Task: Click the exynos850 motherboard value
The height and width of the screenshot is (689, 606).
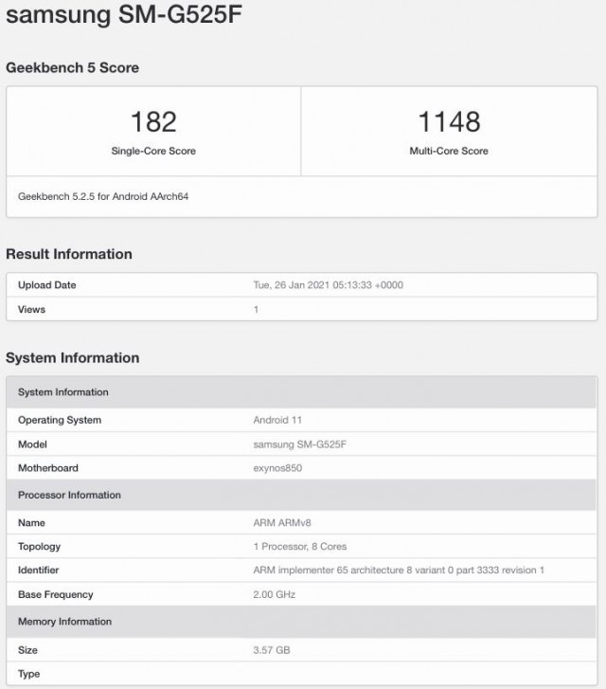Action: pos(277,468)
